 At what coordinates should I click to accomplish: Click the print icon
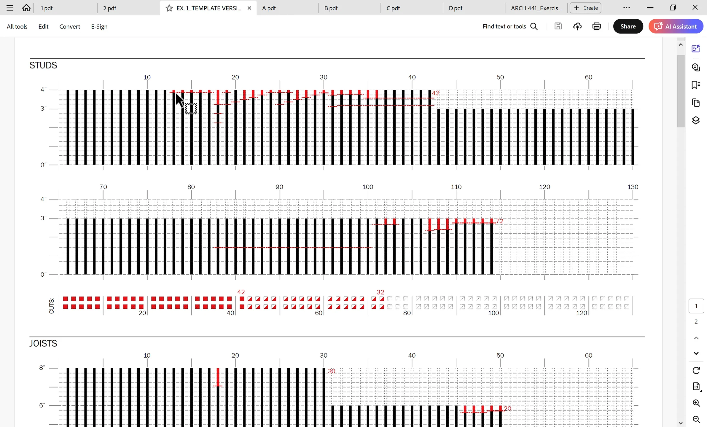pos(596,26)
